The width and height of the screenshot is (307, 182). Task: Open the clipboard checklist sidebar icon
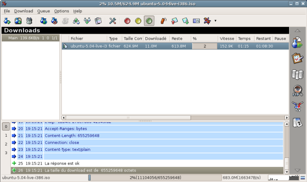point(298,58)
